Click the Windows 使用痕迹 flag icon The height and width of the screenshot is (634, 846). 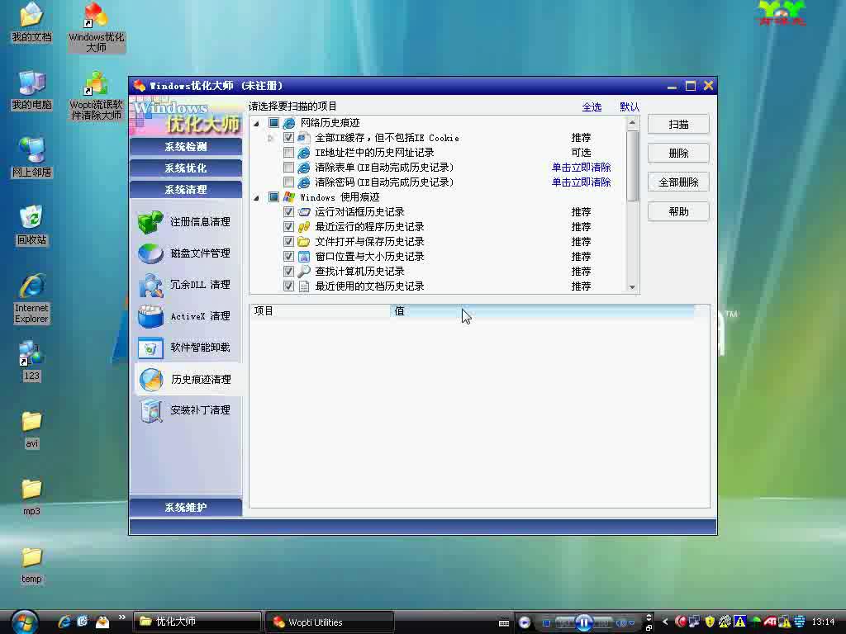click(x=289, y=197)
